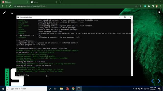Close the Edit deck tab
The width and height of the screenshot is (163, 91).
[28, 2]
